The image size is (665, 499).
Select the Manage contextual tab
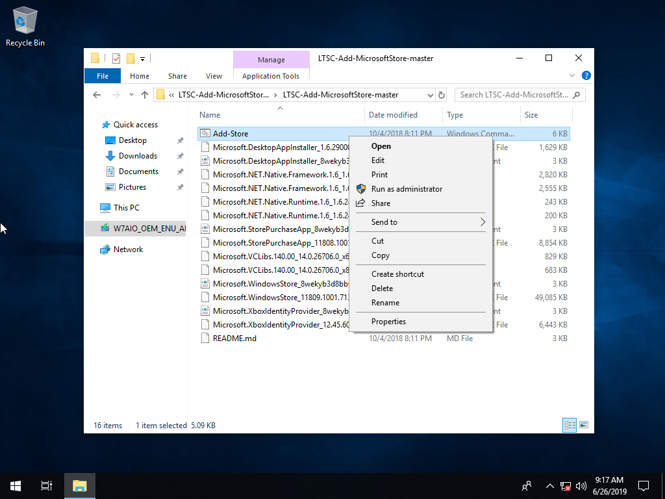[271, 60]
